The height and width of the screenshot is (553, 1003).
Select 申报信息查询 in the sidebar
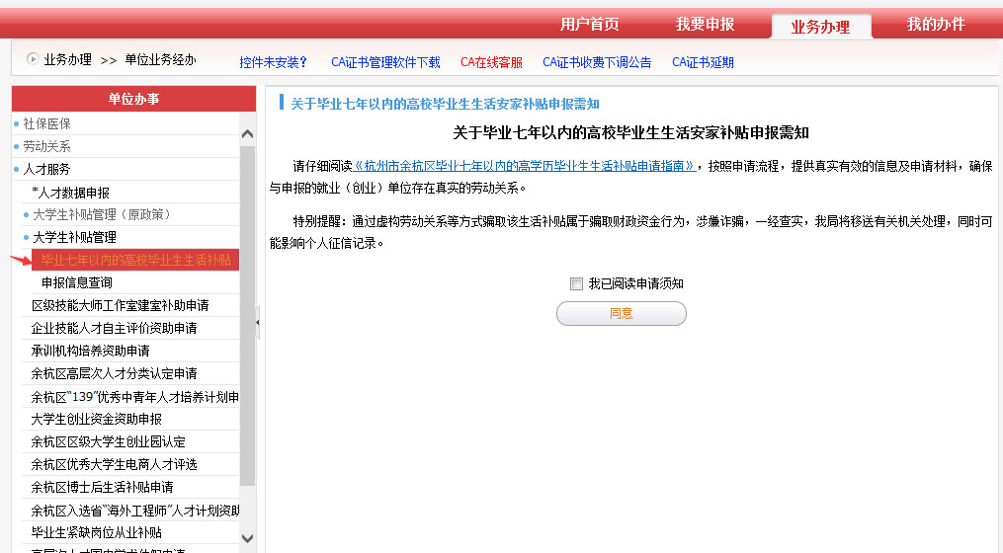[77, 282]
